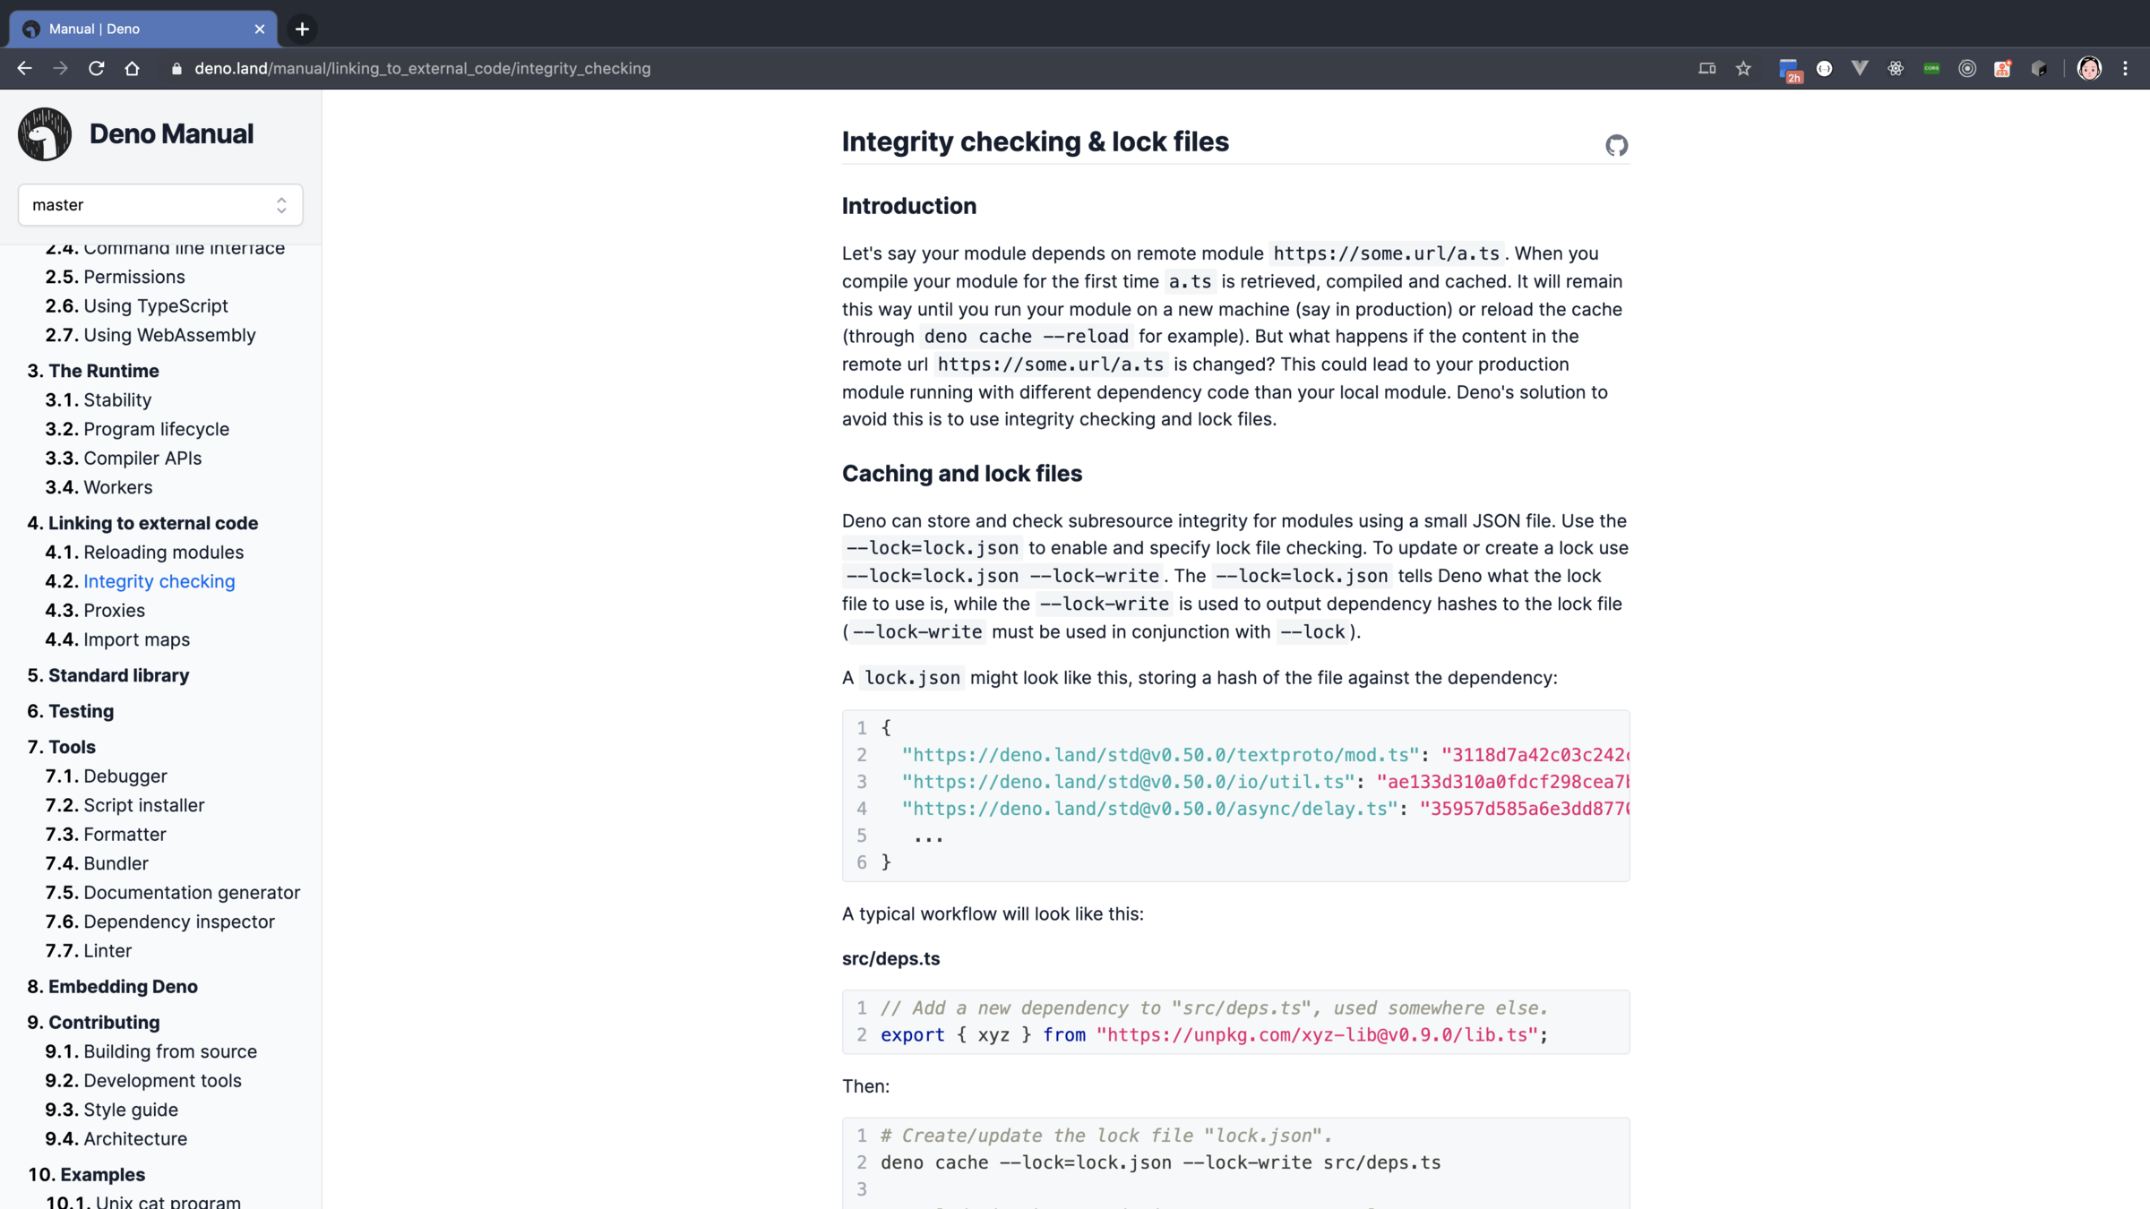Image resolution: width=2150 pixels, height=1209 pixels.
Task: Select the Manual | Deno tab
Action: [134, 30]
